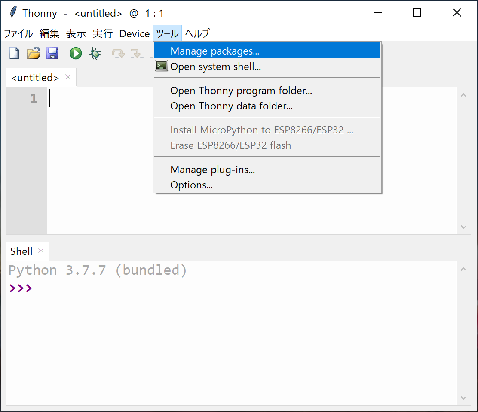Viewport: 478px width, 412px height.
Task: Start debugging with the bug icon
Action: pyautogui.click(x=95, y=54)
